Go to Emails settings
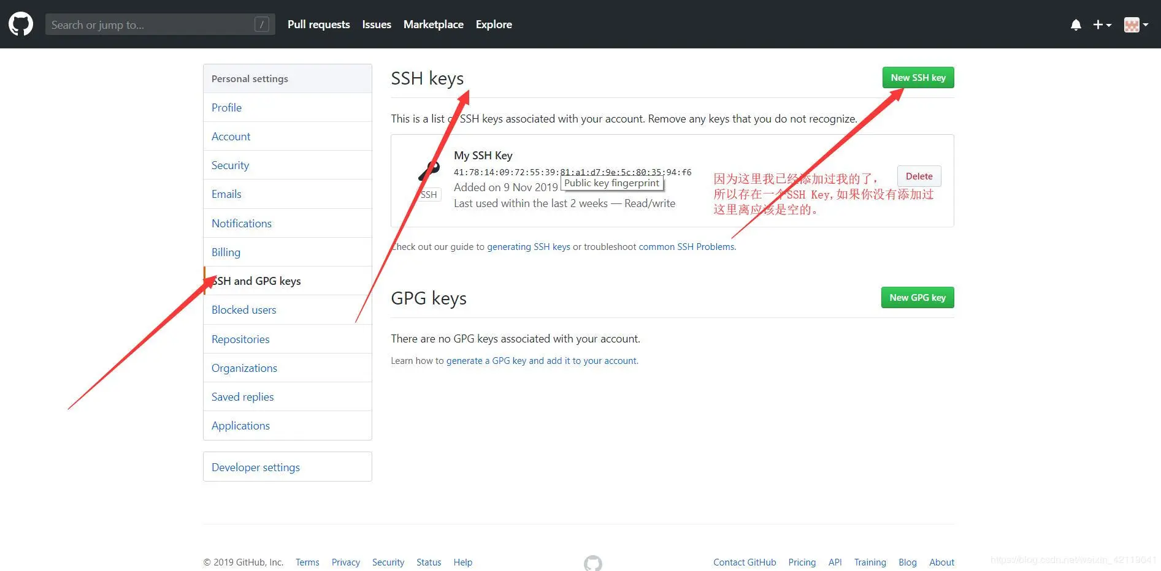The image size is (1161, 571). pos(288,194)
